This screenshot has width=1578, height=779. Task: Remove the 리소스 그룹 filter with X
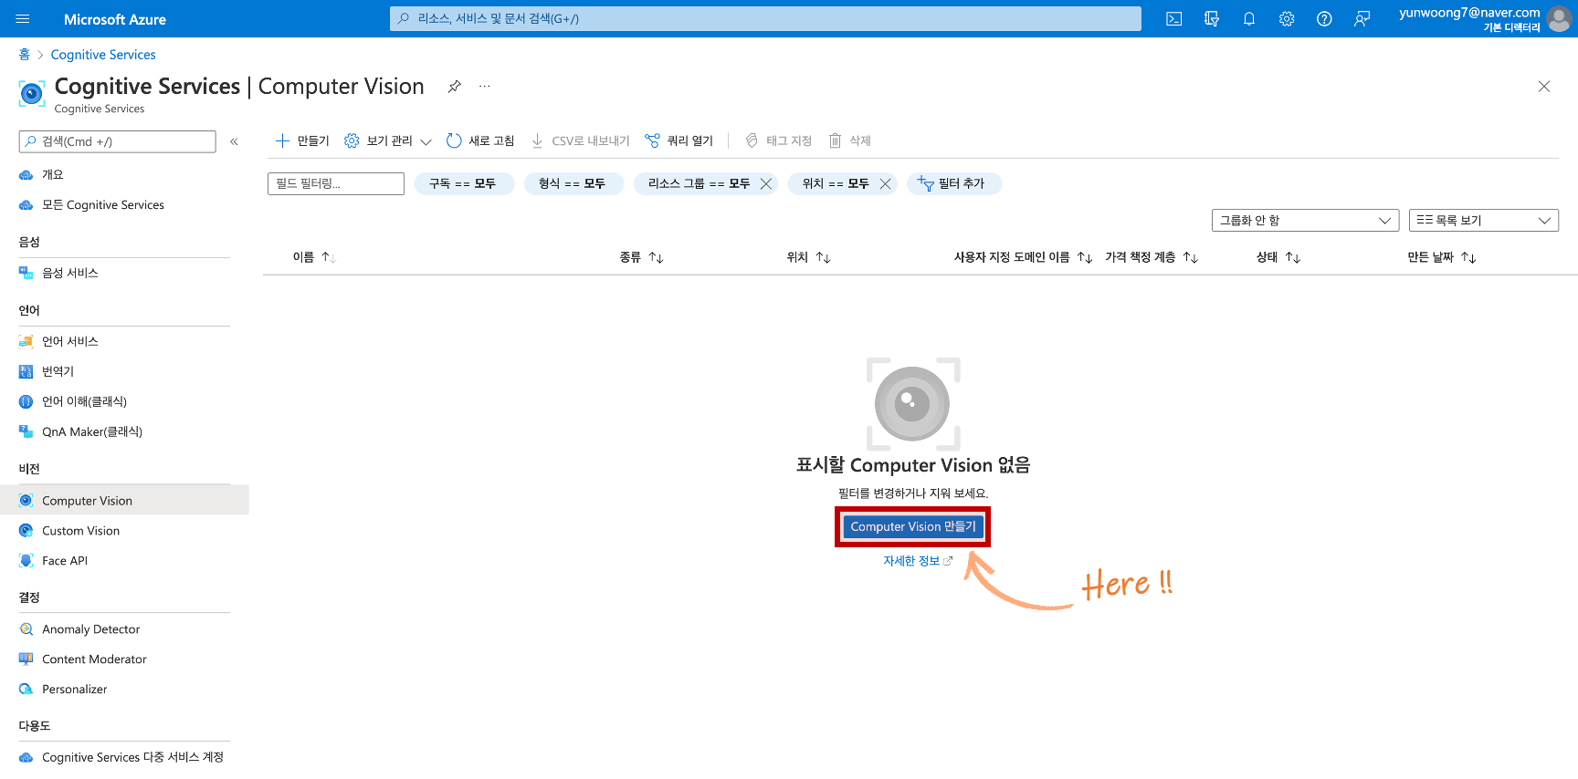766,183
